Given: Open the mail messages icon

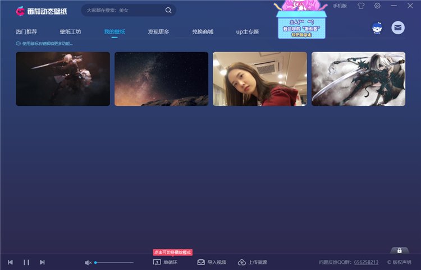Looking at the screenshot, I should 398,27.
